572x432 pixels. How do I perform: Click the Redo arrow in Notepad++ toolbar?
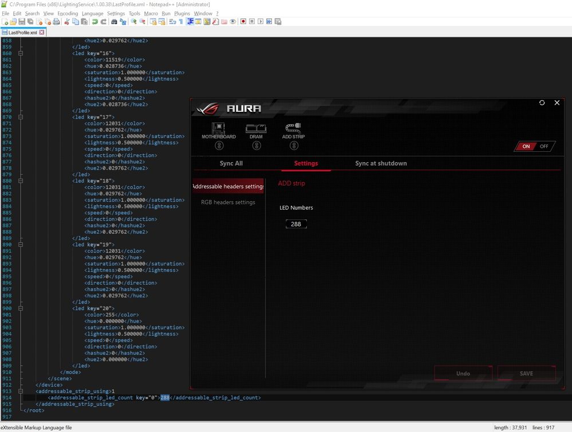[104, 22]
